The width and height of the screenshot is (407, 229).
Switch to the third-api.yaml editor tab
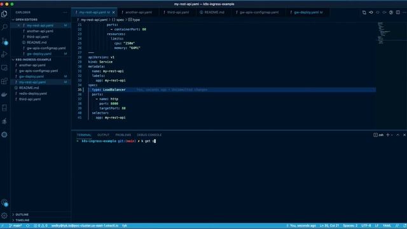177,13
